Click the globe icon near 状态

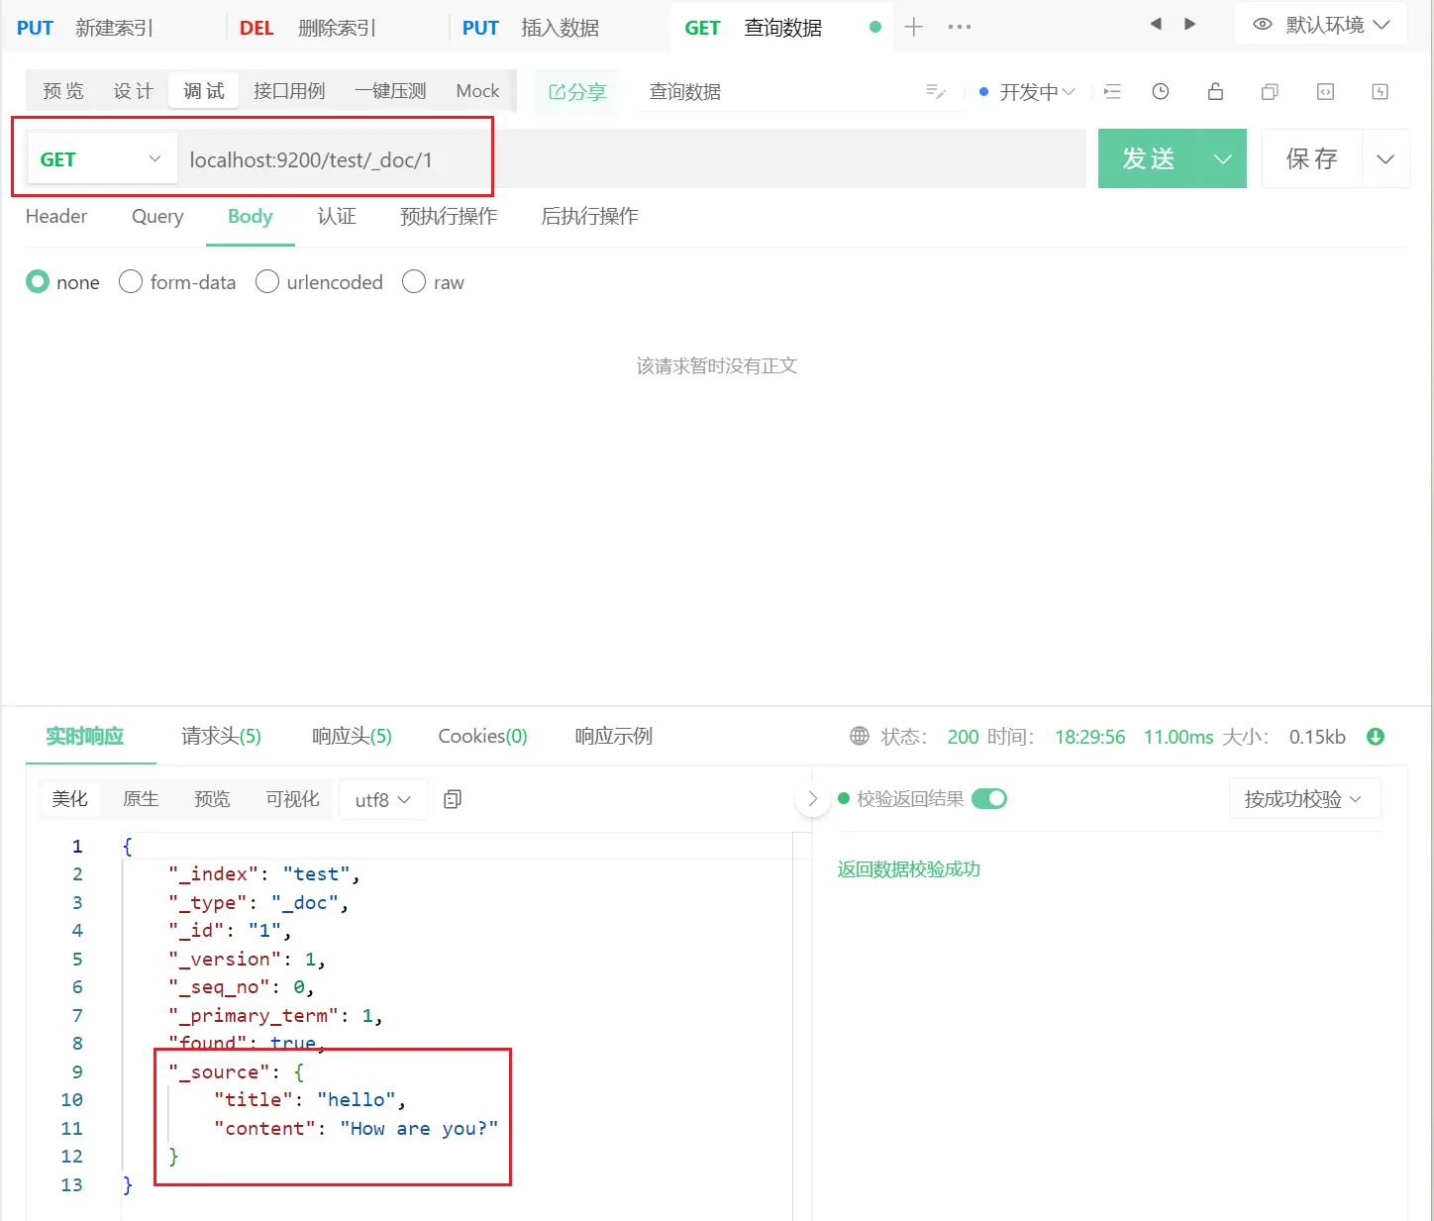point(860,736)
